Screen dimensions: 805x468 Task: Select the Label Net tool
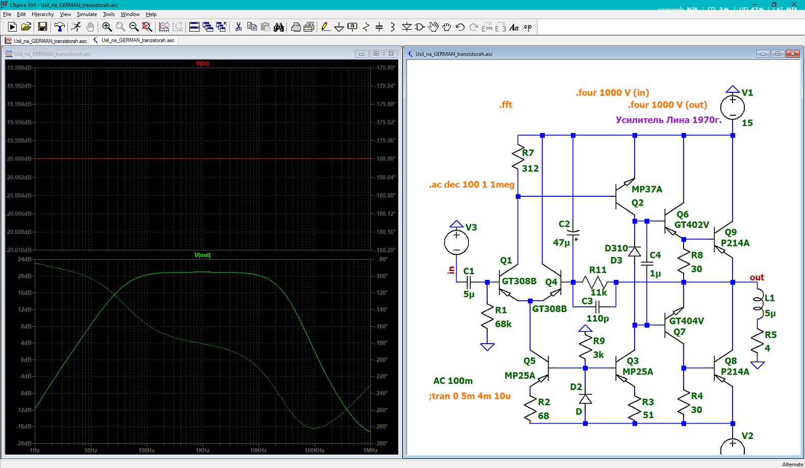(x=353, y=27)
